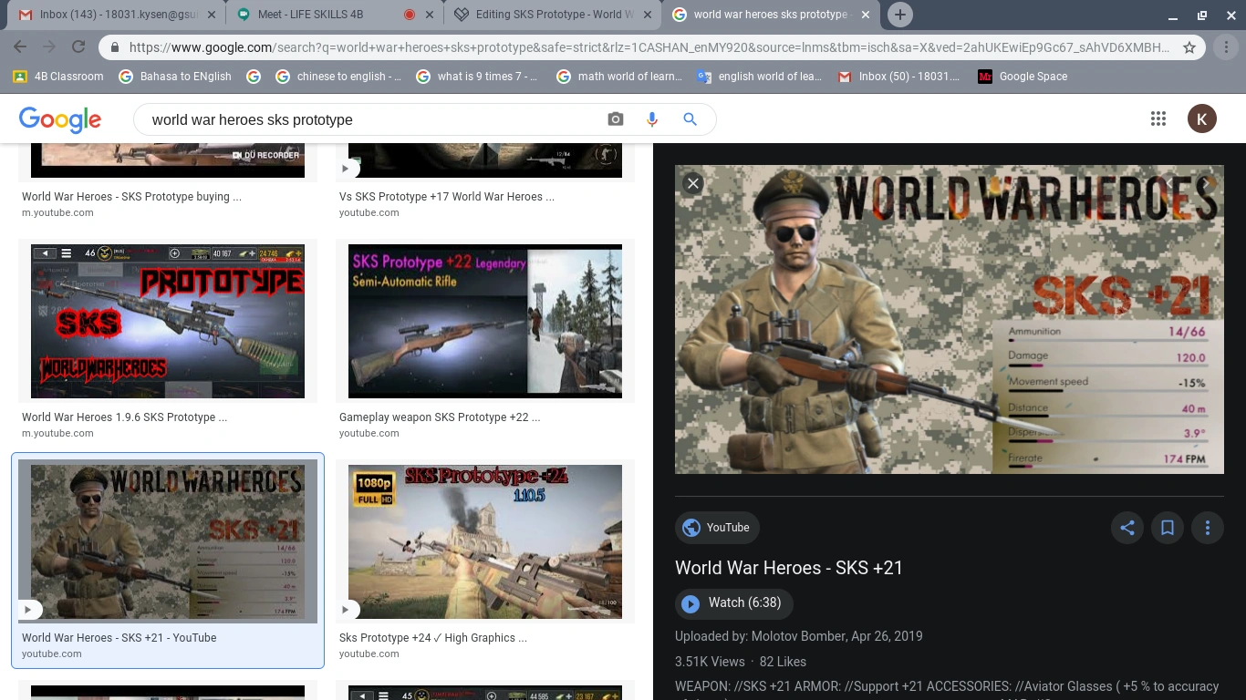Image resolution: width=1246 pixels, height=700 pixels.
Task: Search by image using the camera icon
Action: click(616, 119)
